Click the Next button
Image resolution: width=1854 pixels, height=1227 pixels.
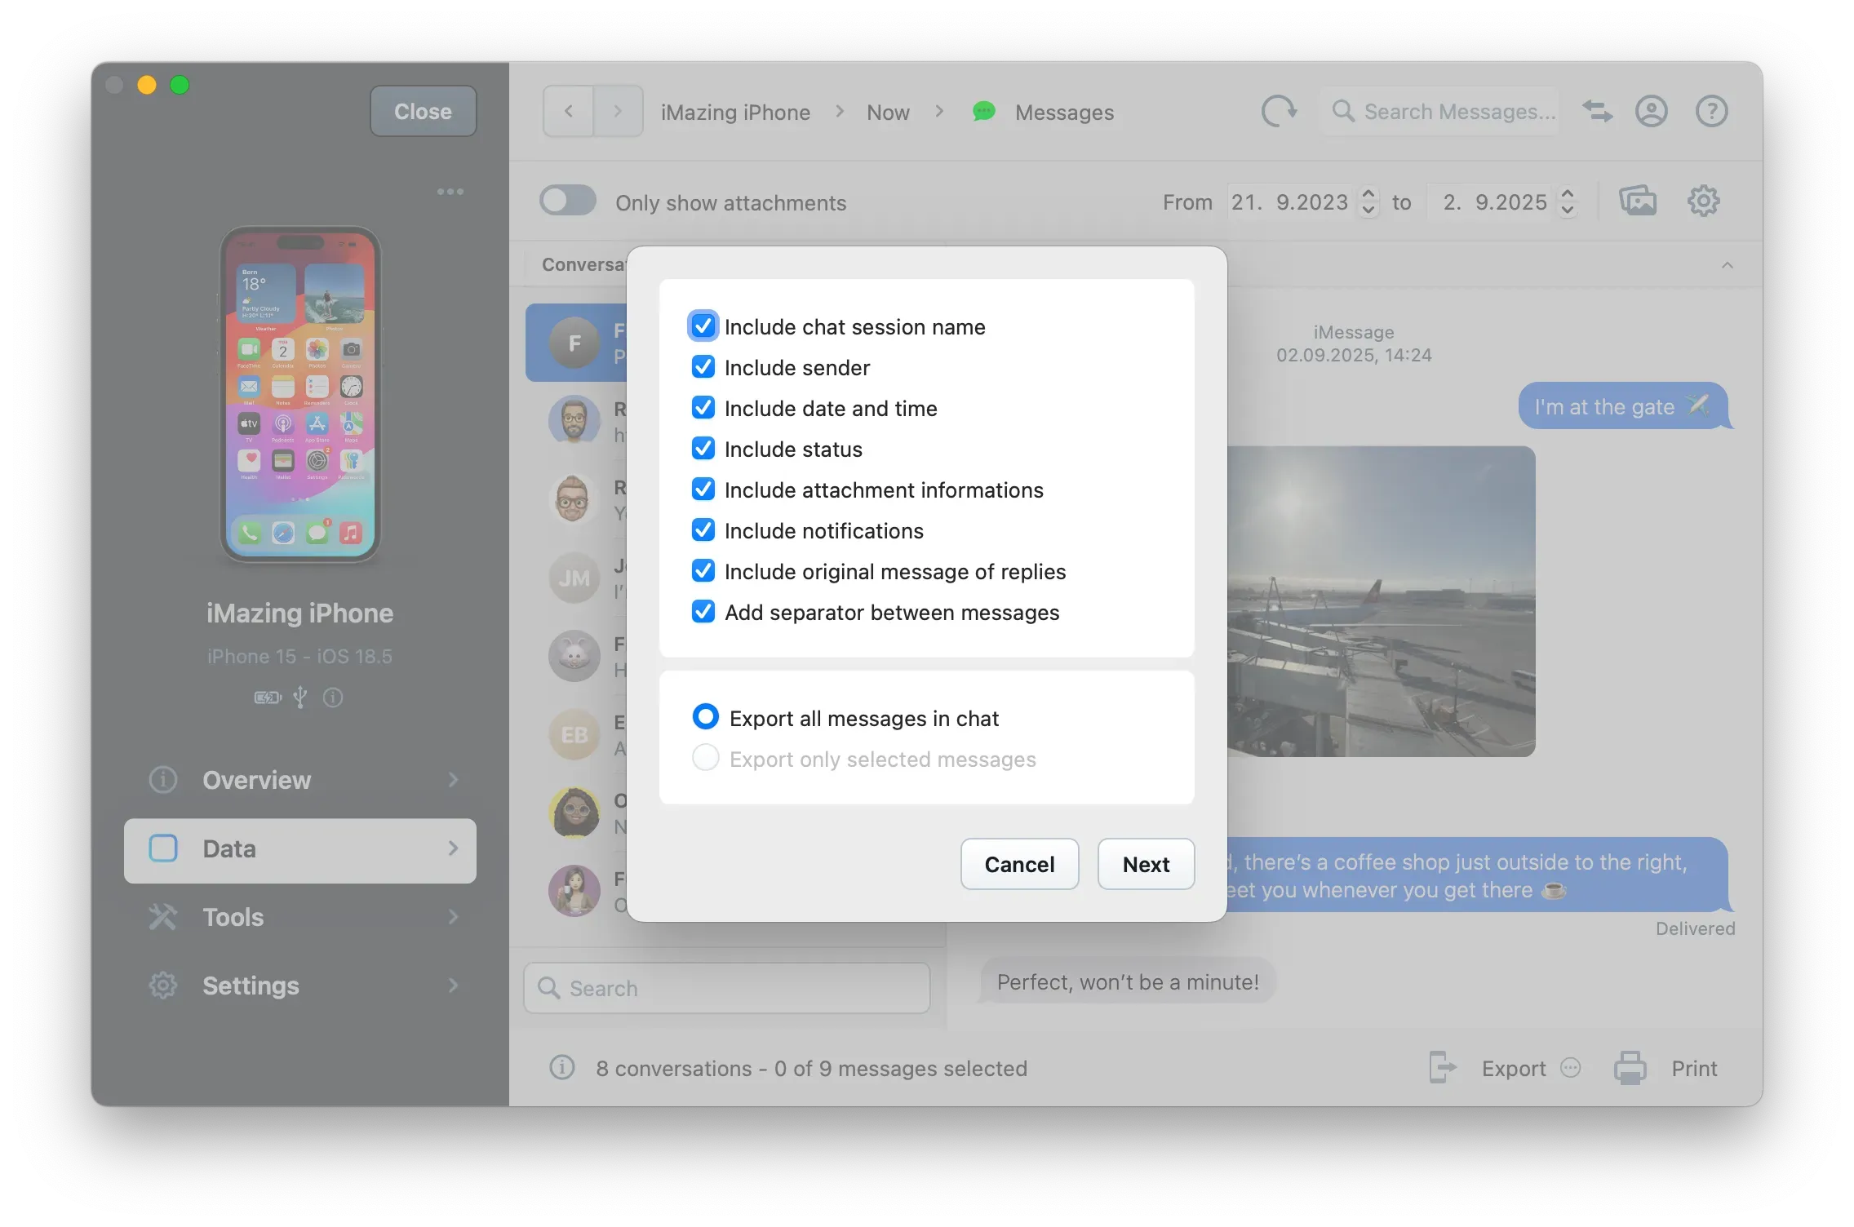(1146, 864)
